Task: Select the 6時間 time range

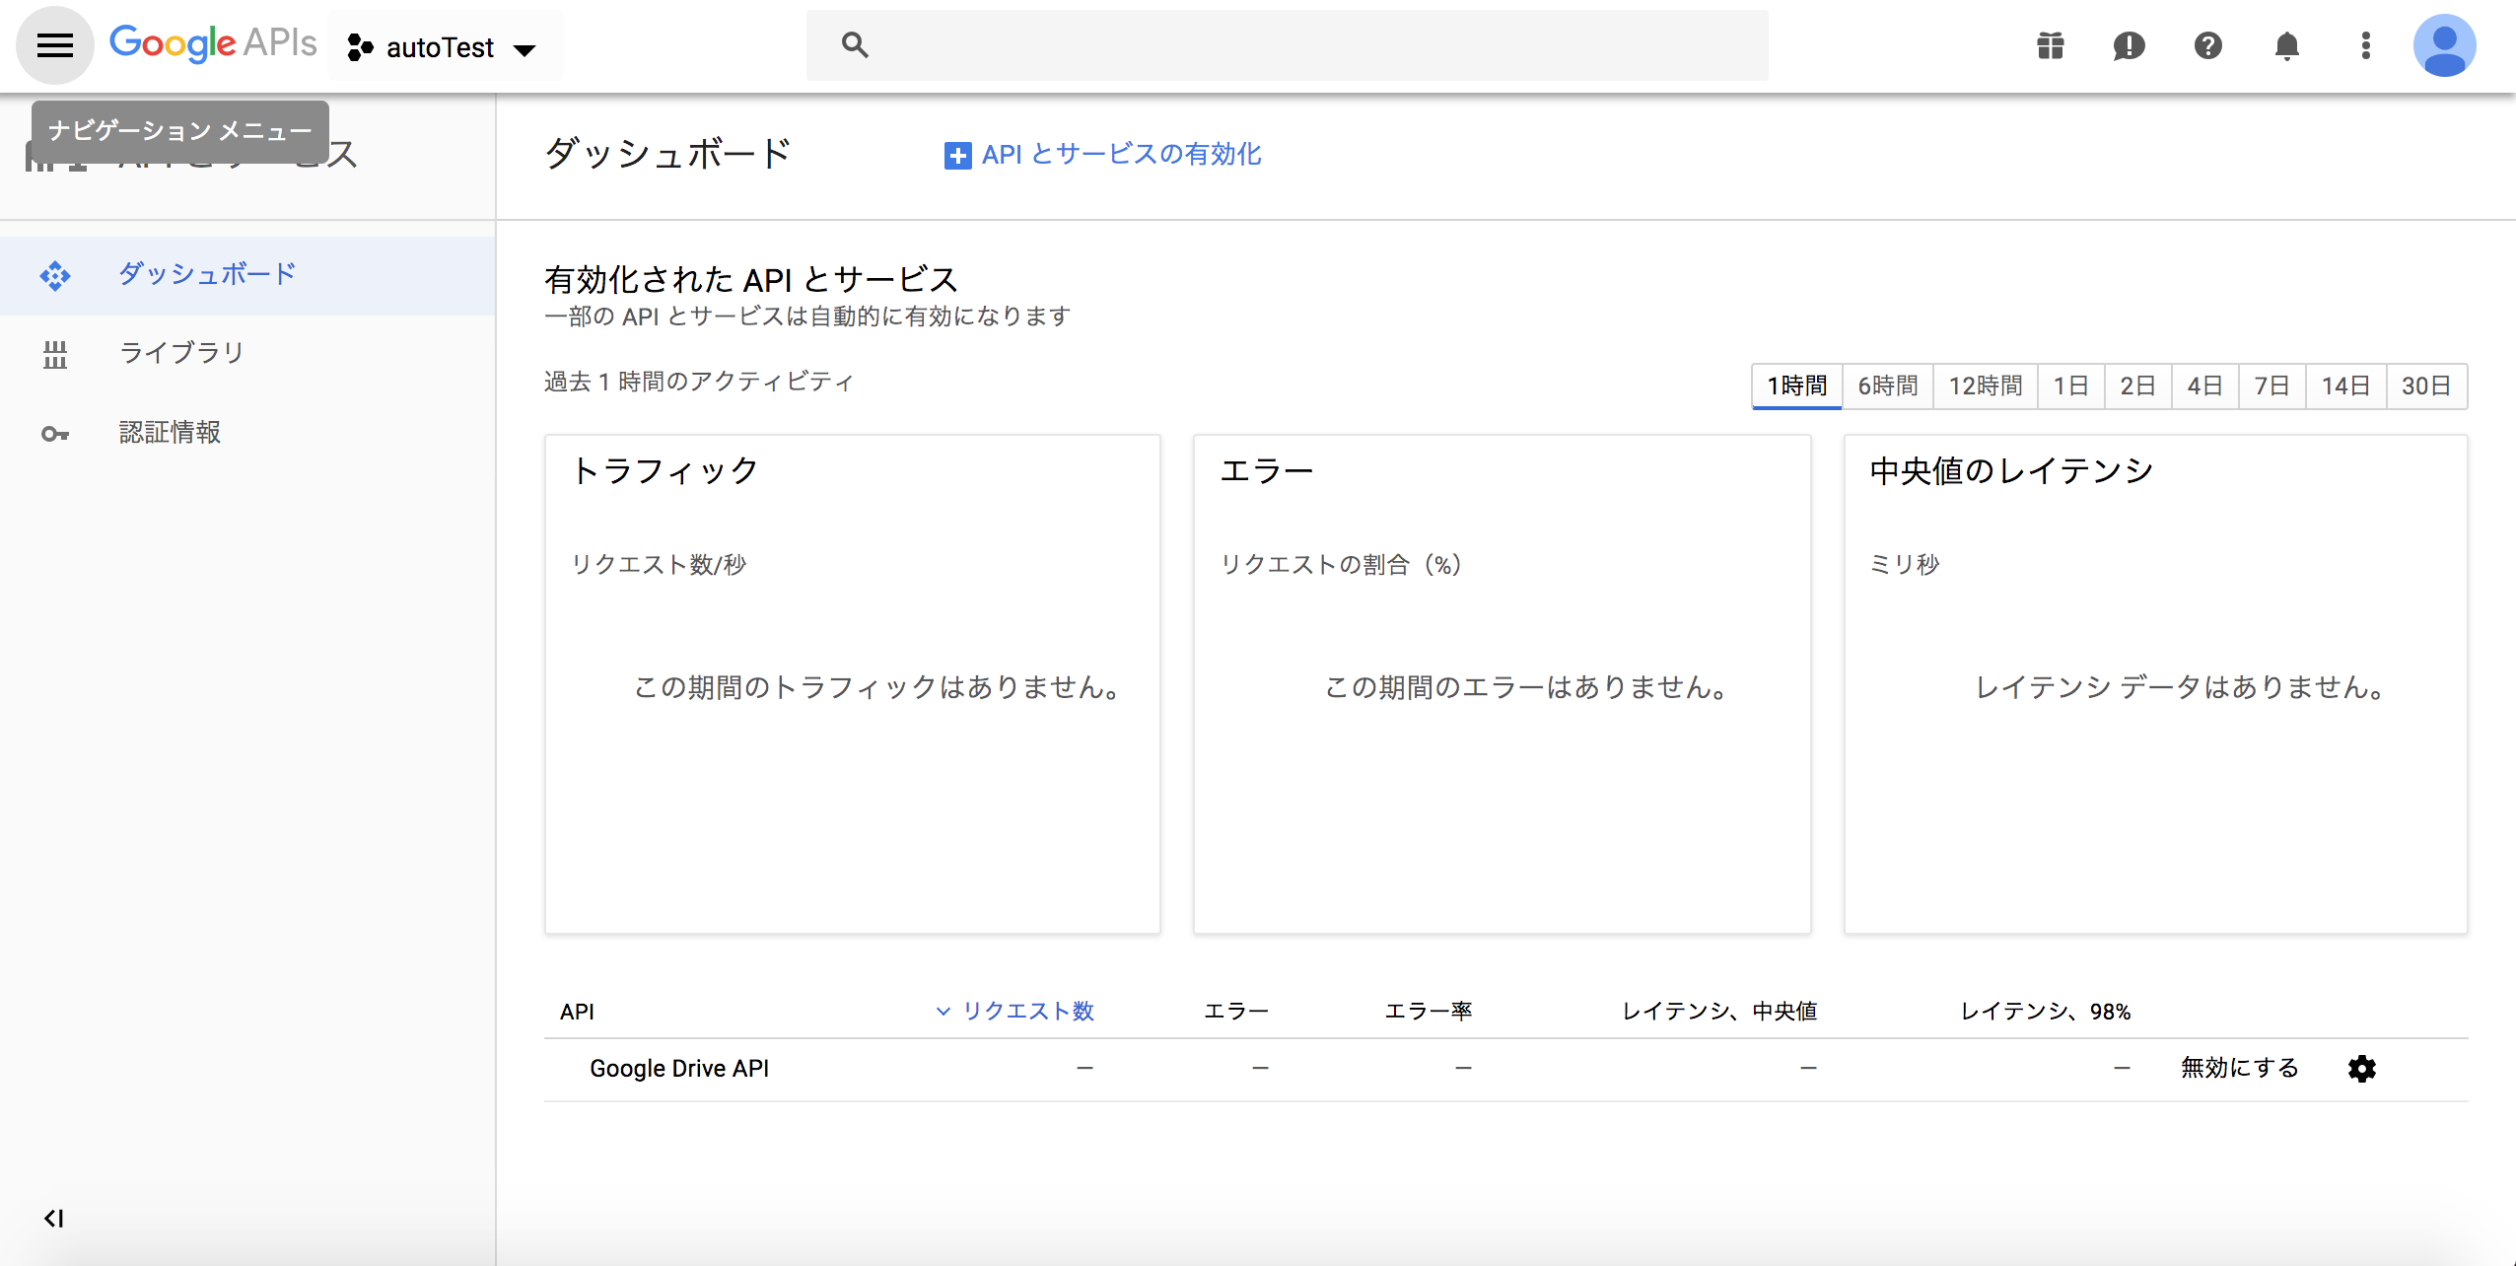Action: [1887, 386]
